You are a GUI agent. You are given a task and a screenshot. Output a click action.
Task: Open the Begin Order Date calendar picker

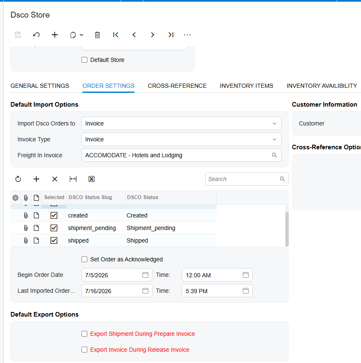tap(145, 275)
